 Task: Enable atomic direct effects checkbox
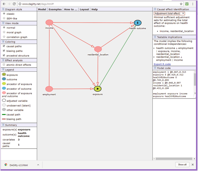click(x=4, y=65)
